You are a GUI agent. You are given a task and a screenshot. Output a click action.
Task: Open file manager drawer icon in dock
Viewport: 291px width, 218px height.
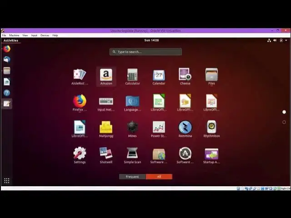(7, 71)
